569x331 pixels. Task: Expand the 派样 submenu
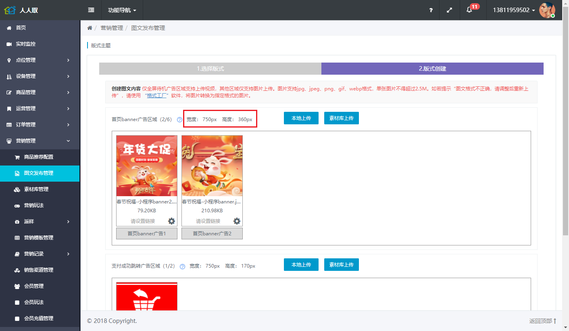[68, 222]
